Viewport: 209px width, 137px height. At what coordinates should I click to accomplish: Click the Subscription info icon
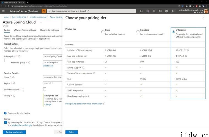tap(19, 56)
